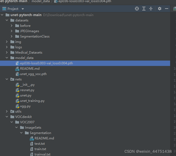
Task: Click the img folder icon
Action: [x=12, y=42]
